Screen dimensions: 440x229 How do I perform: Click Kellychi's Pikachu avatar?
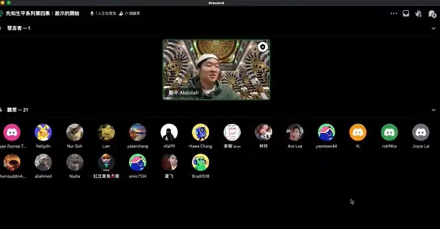click(x=43, y=132)
